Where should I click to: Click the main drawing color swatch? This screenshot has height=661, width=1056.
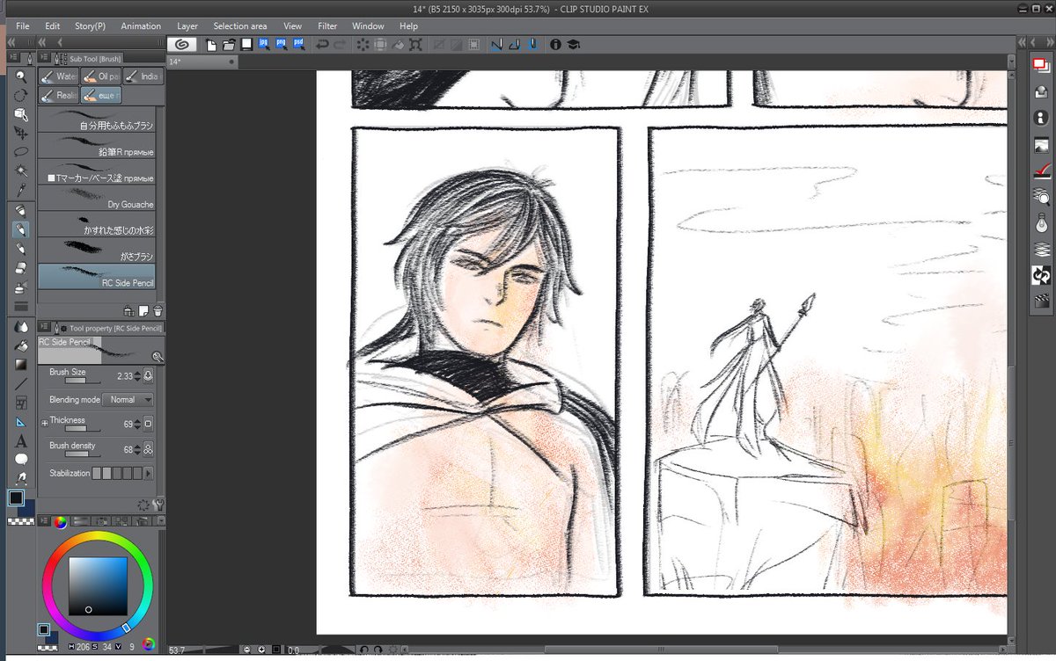(x=16, y=498)
